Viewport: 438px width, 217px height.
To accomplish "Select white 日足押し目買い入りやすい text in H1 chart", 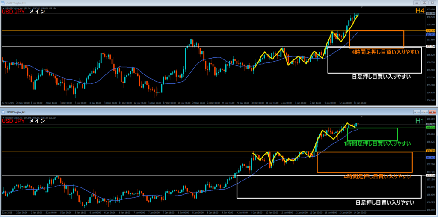I will pyautogui.click(x=385, y=202).
